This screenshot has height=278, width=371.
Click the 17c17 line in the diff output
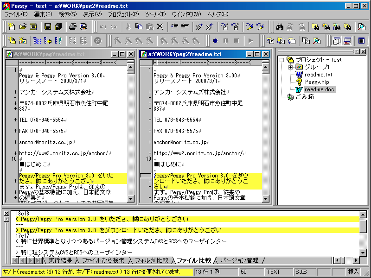(22, 236)
